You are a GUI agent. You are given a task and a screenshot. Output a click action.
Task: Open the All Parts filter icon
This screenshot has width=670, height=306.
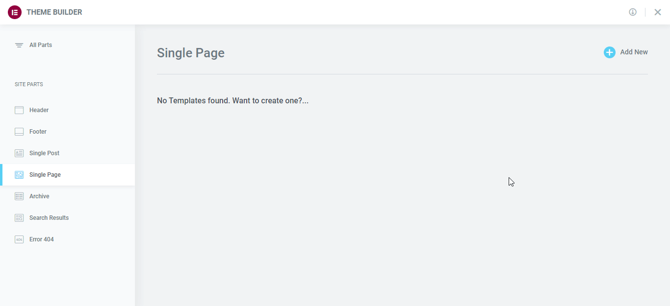coord(19,45)
